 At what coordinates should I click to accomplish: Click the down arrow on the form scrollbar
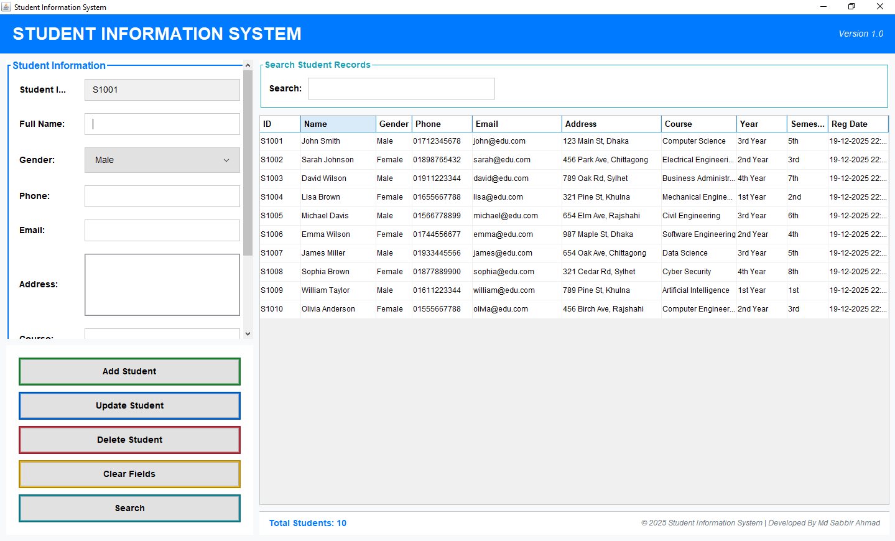point(248,333)
